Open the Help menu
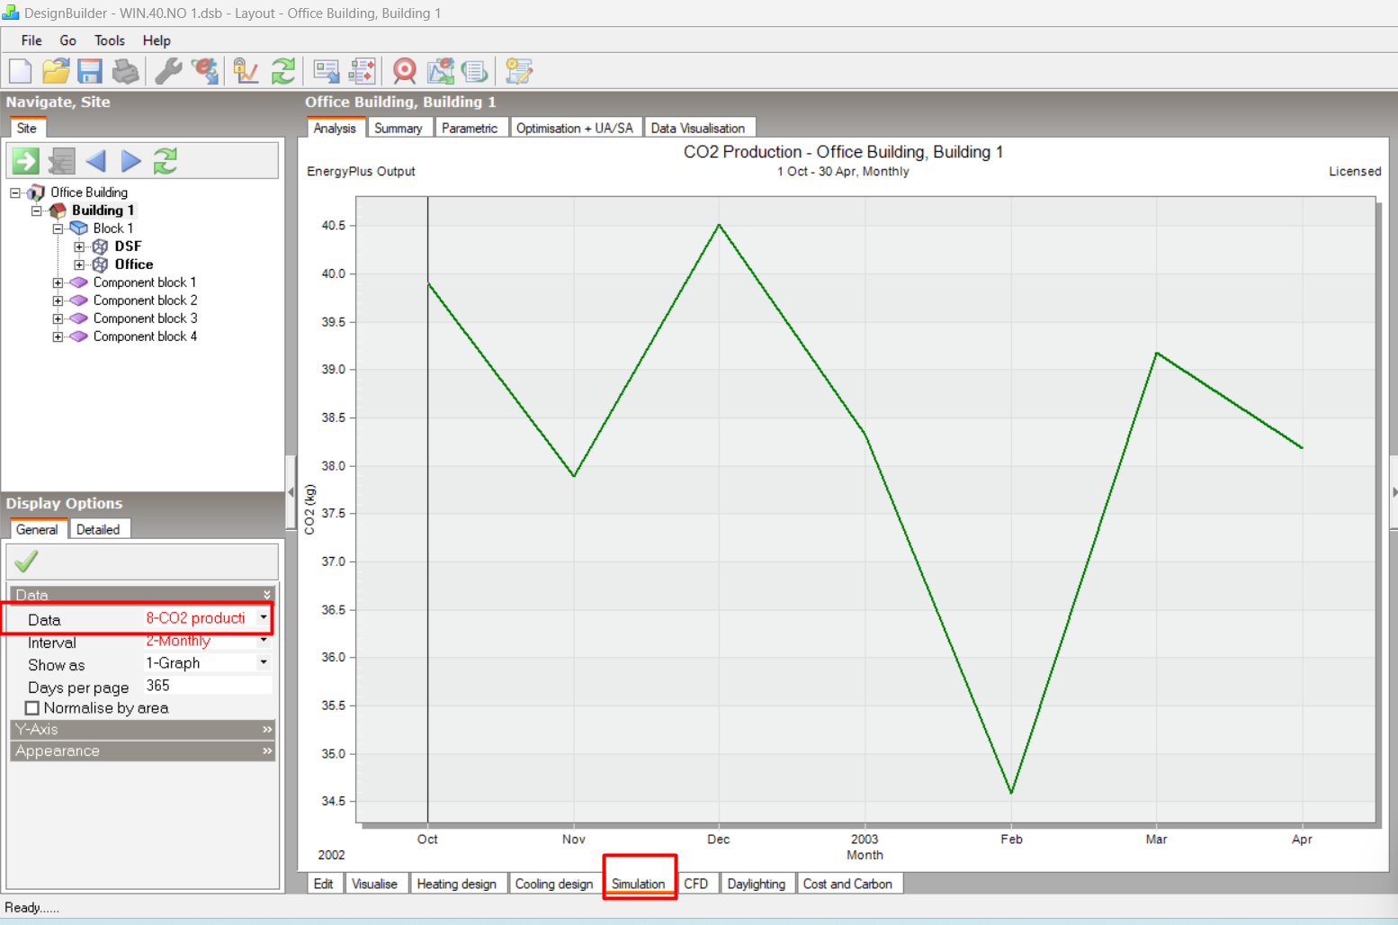Viewport: 1398px width, 925px height. coord(157,40)
